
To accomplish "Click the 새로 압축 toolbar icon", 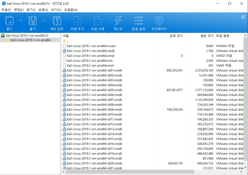I will [57, 20].
